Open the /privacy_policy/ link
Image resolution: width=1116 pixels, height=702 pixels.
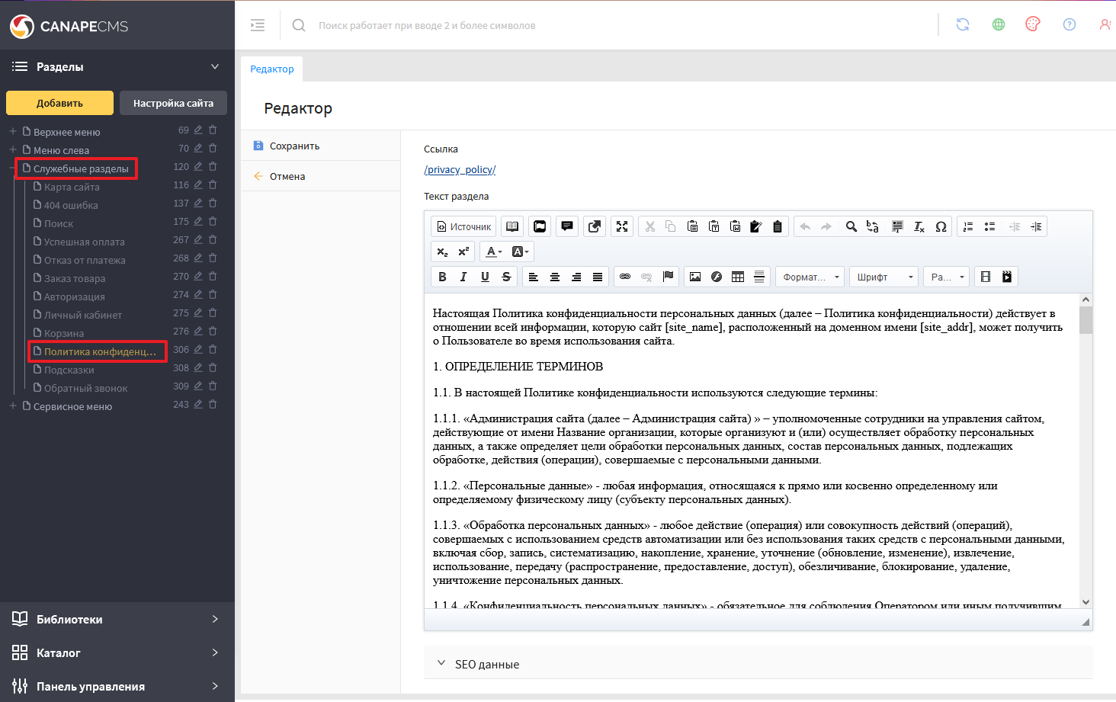tap(460, 169)
